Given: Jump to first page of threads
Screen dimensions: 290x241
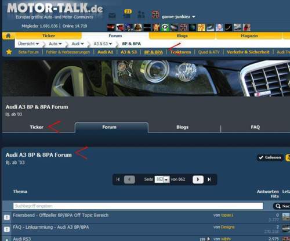Looking at the screenshot, I should [118, 179].
